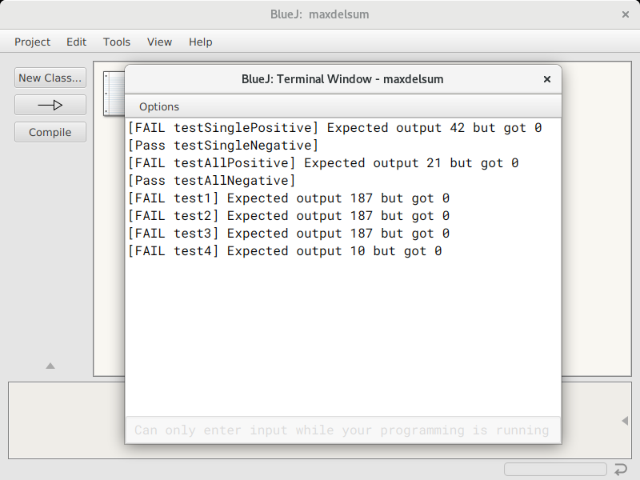The image size is (640, 480).
Task: Open the Tools menu
Action: [117, 42]
